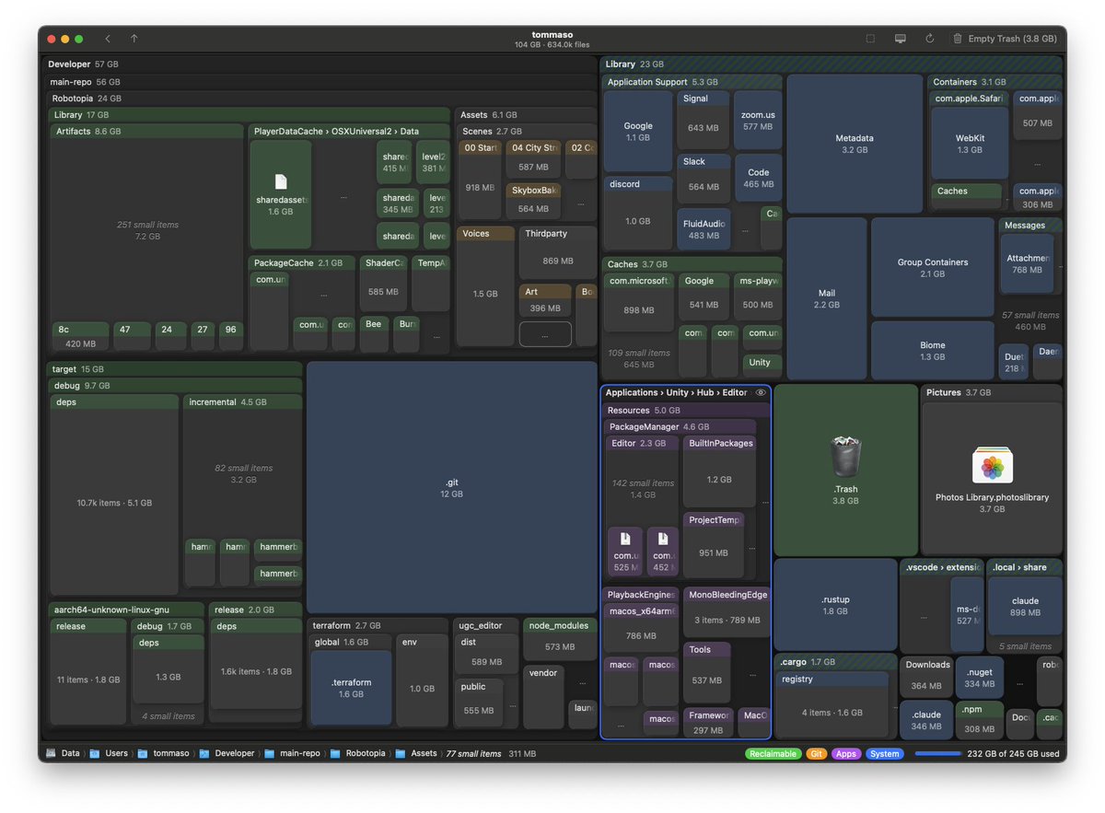Image resolution: width=1105 pixels, height=813 pixels.
Task: Select the Group Containers 2.1 GB block
Action: (x=933, y=267)
